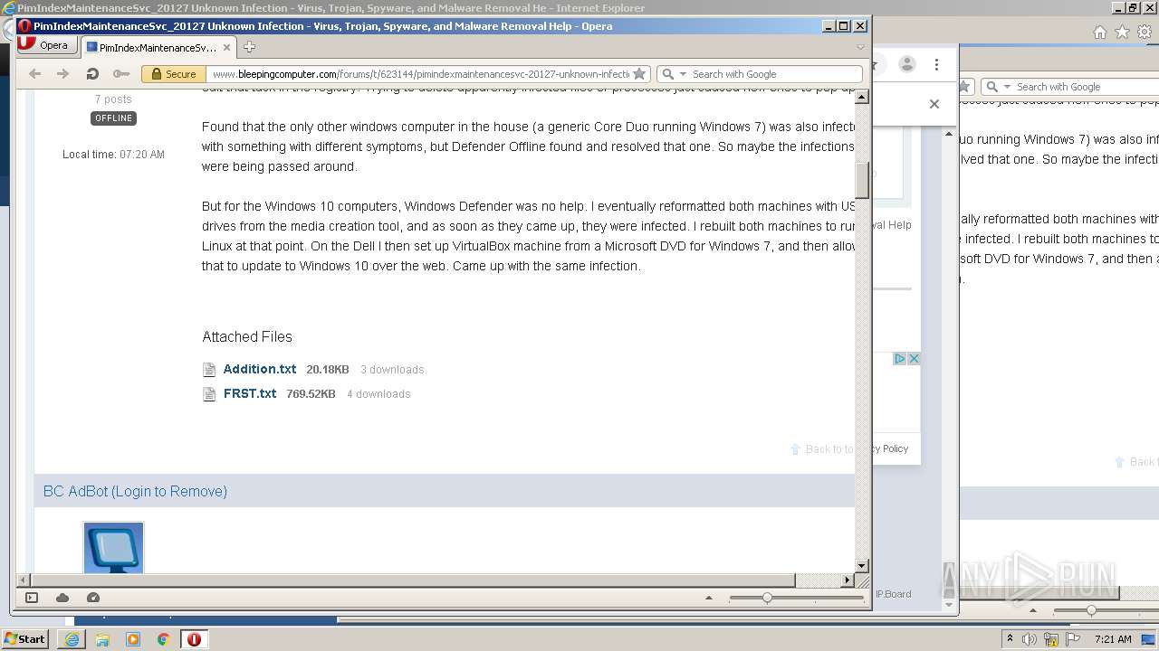Open the Opera menu button
The image size is (1159, 651).
[45, 45]
